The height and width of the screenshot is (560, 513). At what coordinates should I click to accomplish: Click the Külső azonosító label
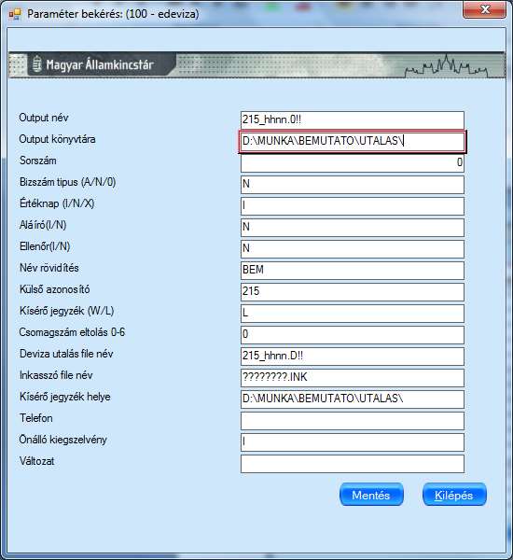(55, 289)
